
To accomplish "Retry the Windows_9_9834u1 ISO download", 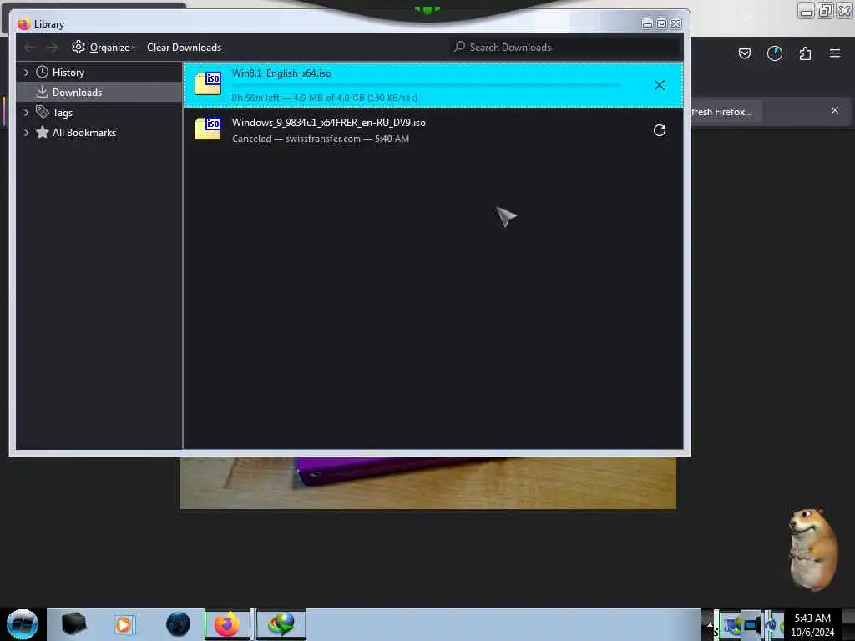I will pyautogui.click(x=660, y=130).
